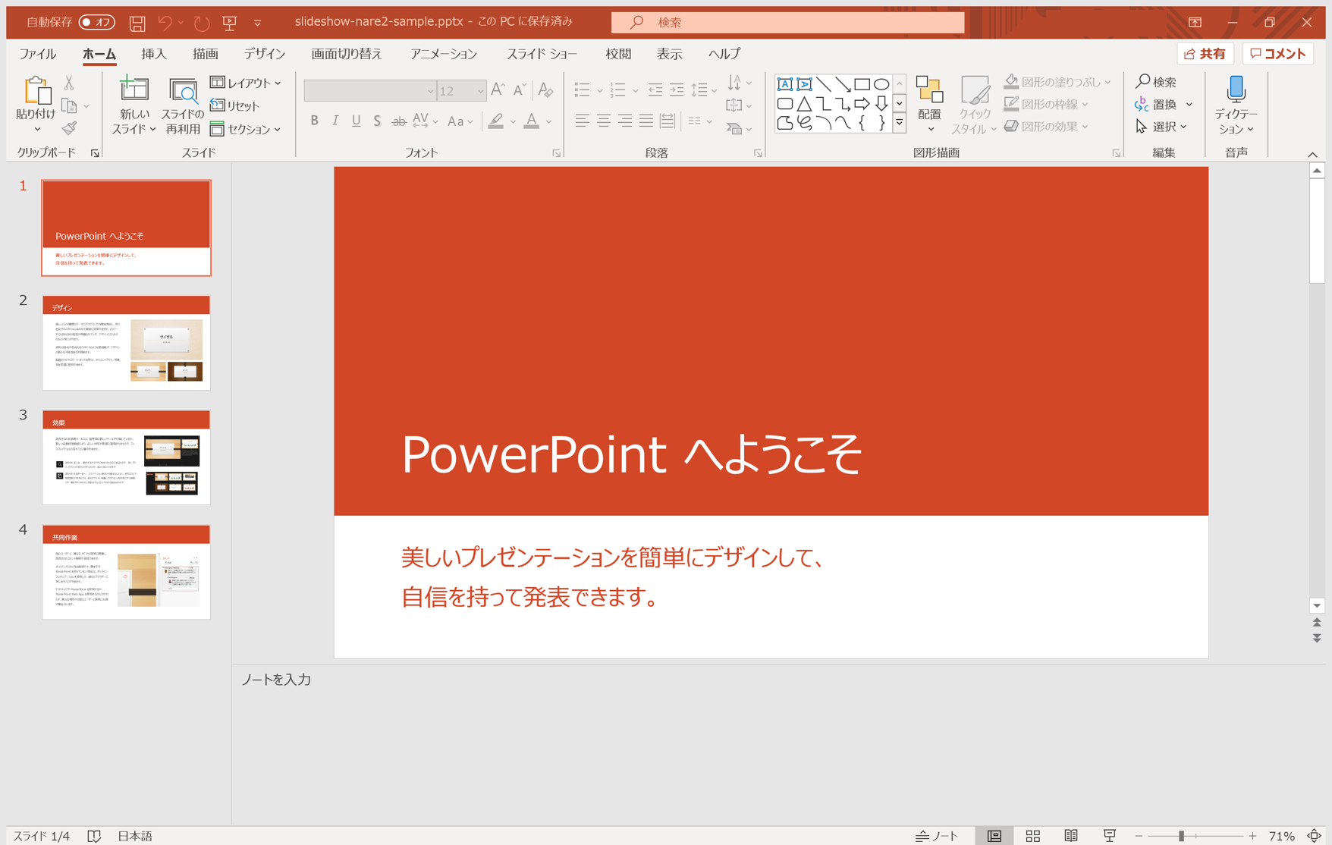This screenshot has width=1332, height=845.
Task: Click the New Slide icon
Action: (x=134, y=90)
